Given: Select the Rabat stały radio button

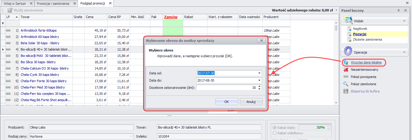Looking at the screenshot, I should 274,127.
